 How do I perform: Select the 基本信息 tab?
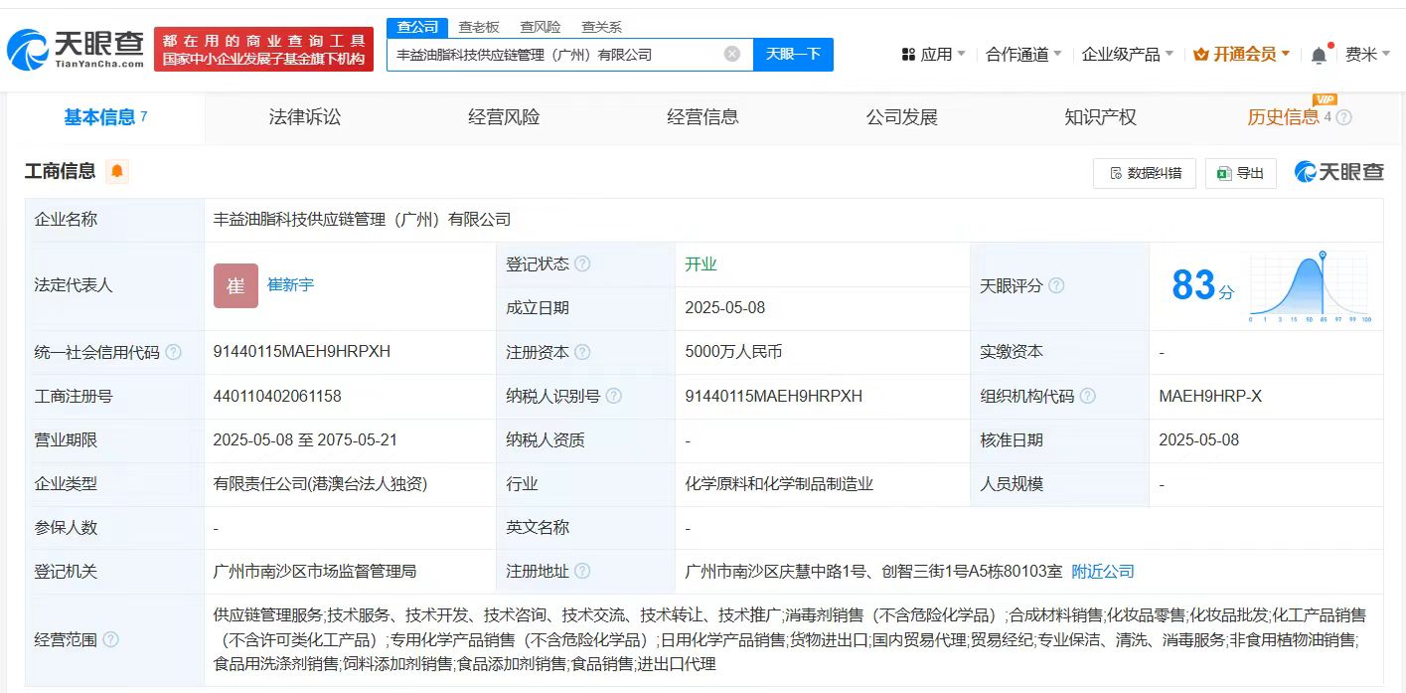click(105, 117)
